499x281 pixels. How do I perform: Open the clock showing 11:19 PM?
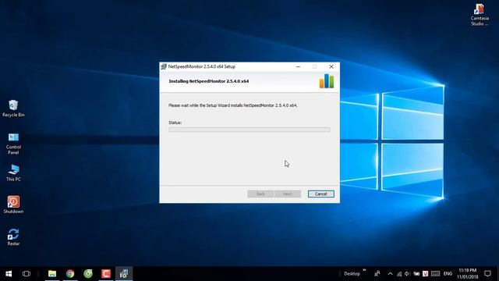pos(468,274)
